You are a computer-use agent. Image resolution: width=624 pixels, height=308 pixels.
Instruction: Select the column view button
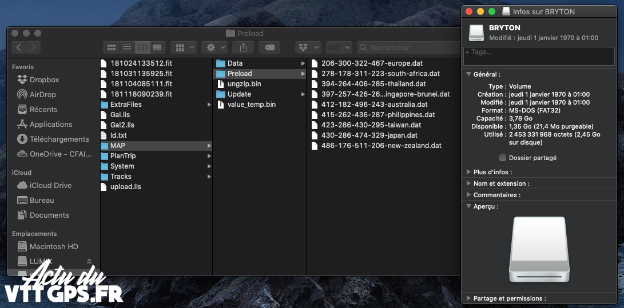pyautogui.click(x=142, y=47)
